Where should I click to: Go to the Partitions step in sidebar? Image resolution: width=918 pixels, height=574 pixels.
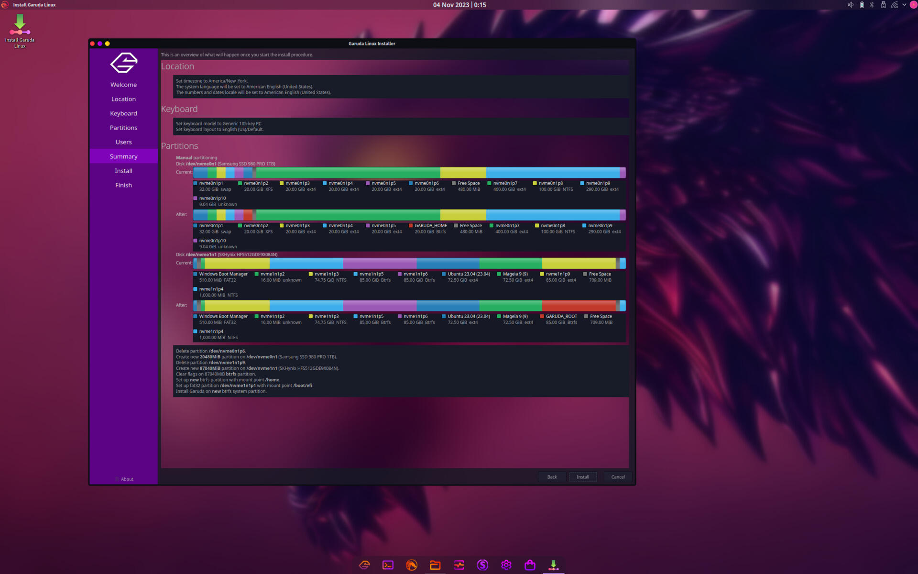click(x=123, y=128)
